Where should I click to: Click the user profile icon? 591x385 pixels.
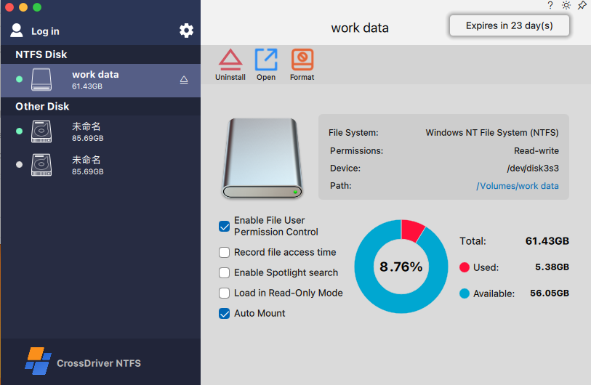[17, 31]
